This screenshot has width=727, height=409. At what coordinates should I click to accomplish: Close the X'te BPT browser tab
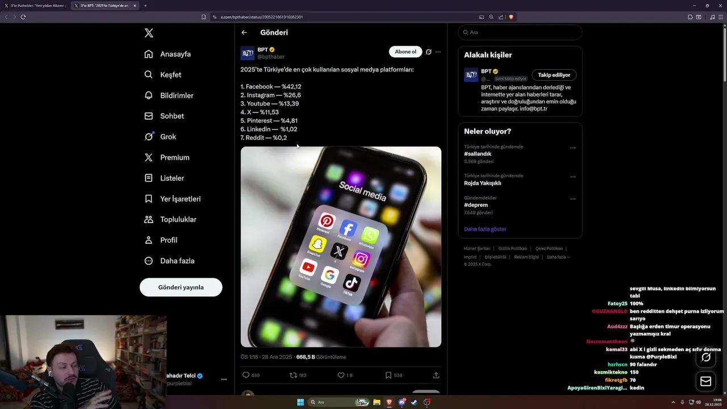(x=135, y=6)
